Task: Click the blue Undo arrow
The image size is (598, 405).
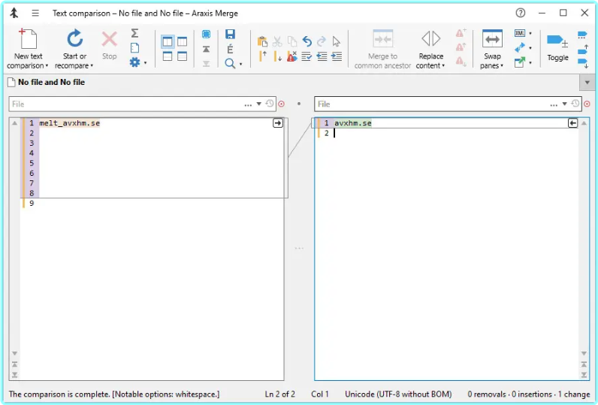Action: (x=307, y=41)
